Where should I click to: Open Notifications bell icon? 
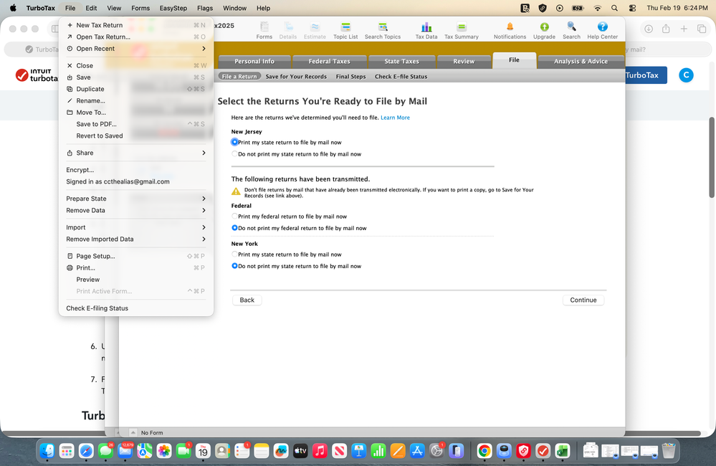510,27
